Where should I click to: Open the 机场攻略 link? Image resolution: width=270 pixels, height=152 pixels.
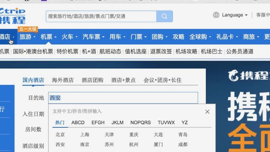pos(186,52)
